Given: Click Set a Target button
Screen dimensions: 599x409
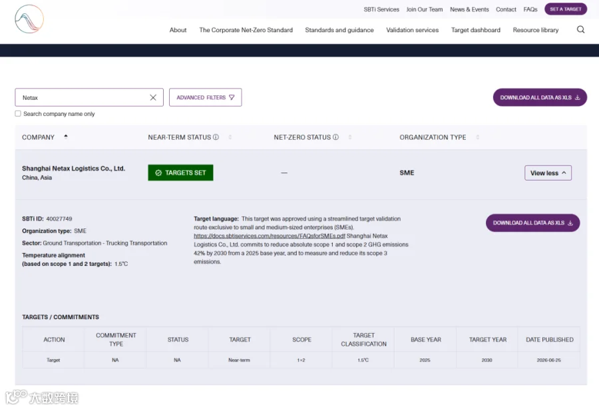Looking at the screenshot, I should click(x=565, y=9).
